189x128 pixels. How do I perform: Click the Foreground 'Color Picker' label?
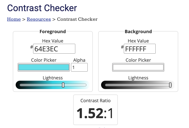click(44, 60)
